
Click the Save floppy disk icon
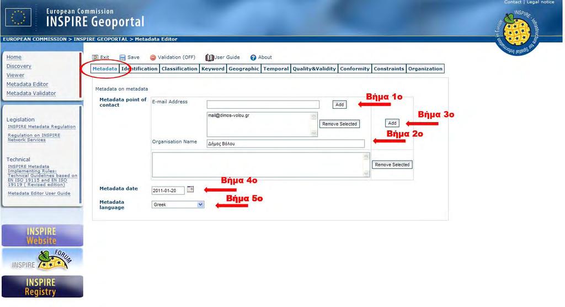click(122, 57)
